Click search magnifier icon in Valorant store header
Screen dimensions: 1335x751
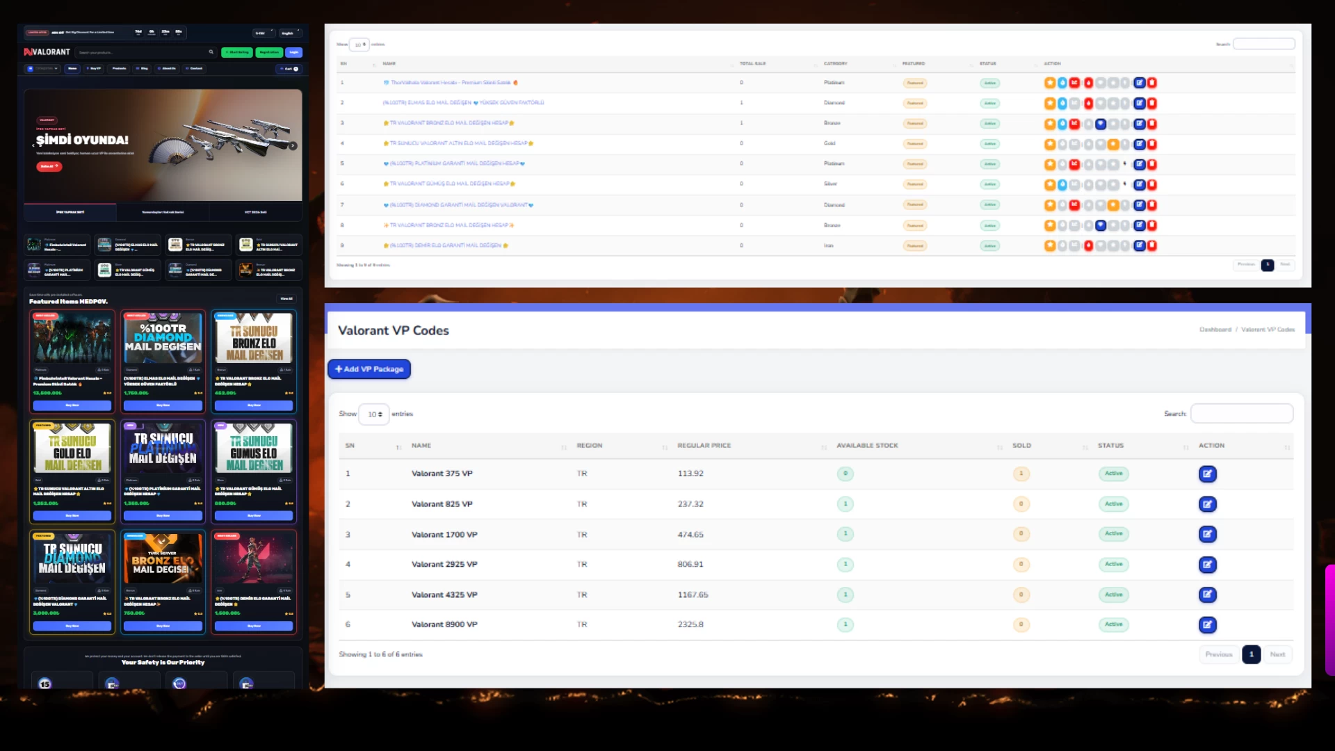(211, 52)
